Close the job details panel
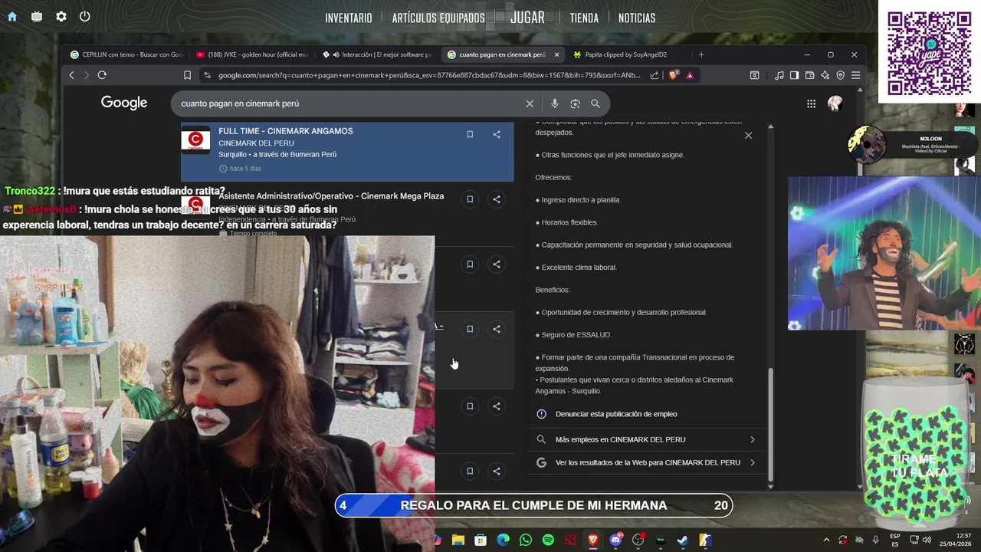The image size is (981, 552). 748,136
